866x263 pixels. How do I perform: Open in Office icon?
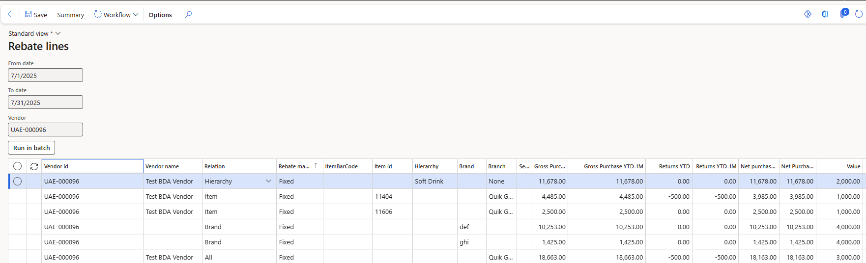click(825, 14)
